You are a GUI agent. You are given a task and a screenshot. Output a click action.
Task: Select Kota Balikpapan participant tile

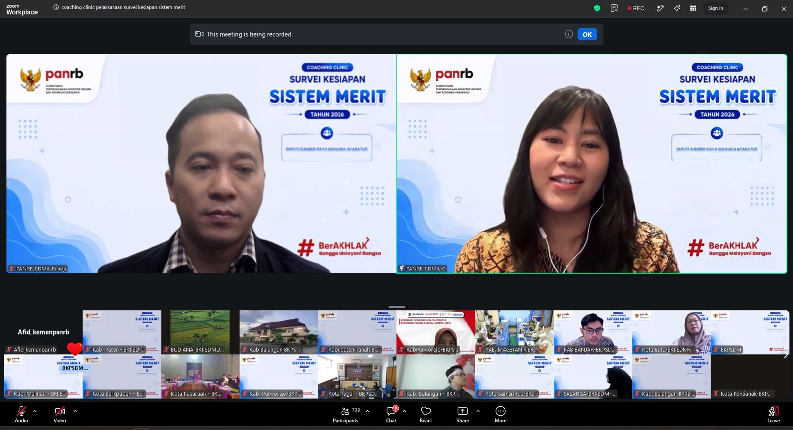122,376
